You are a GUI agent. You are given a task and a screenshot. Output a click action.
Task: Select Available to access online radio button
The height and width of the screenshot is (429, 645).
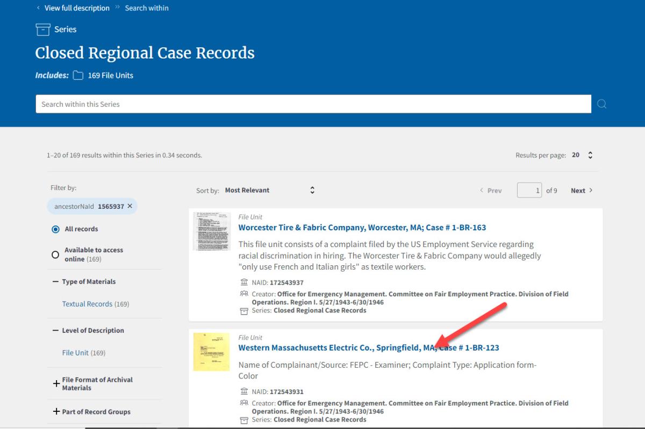(x=55, y=255)
